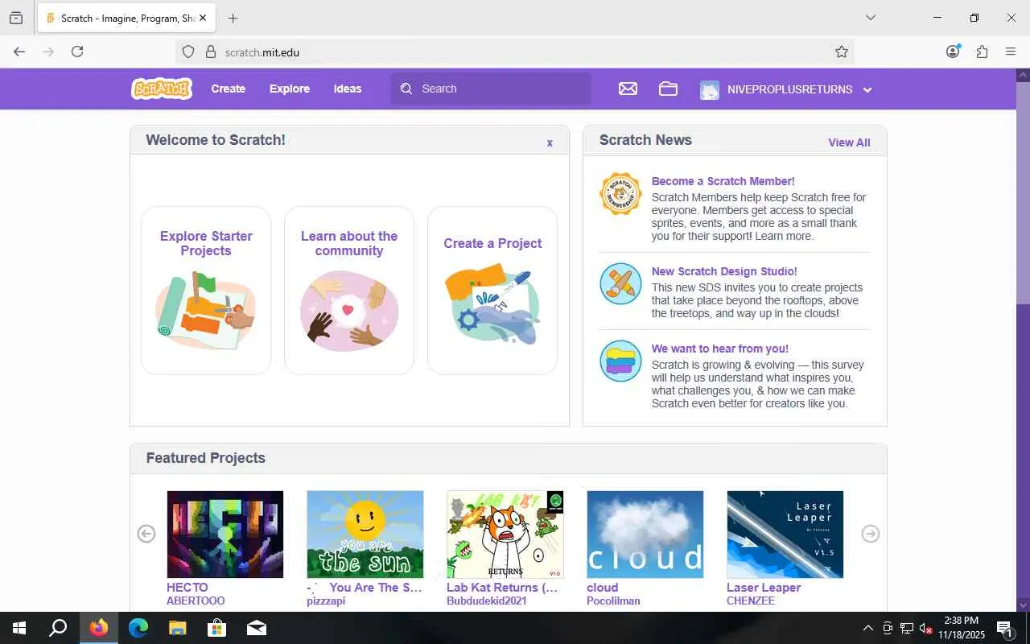Image resolution: width=1030 pixels, height=644 pixels.
Task: Open the Mail app from taskbar
Action: (256, 628)
